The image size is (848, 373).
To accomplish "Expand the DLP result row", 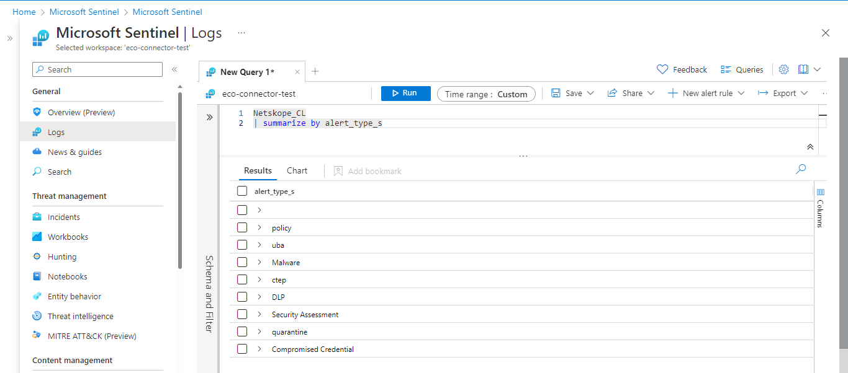I will tap(260, 296).
